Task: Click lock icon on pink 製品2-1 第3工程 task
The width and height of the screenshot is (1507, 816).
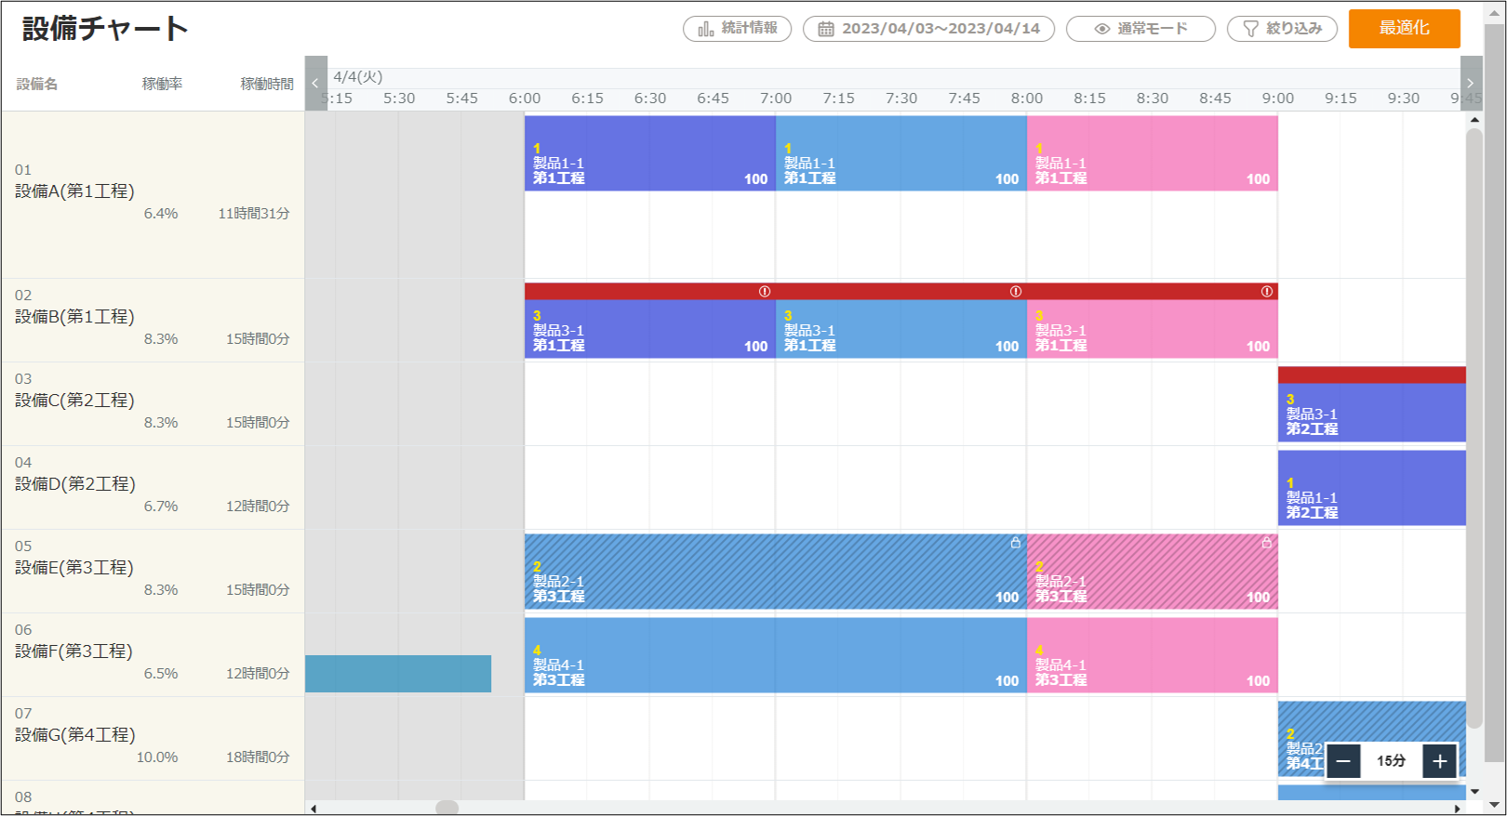Action: 1266,542
